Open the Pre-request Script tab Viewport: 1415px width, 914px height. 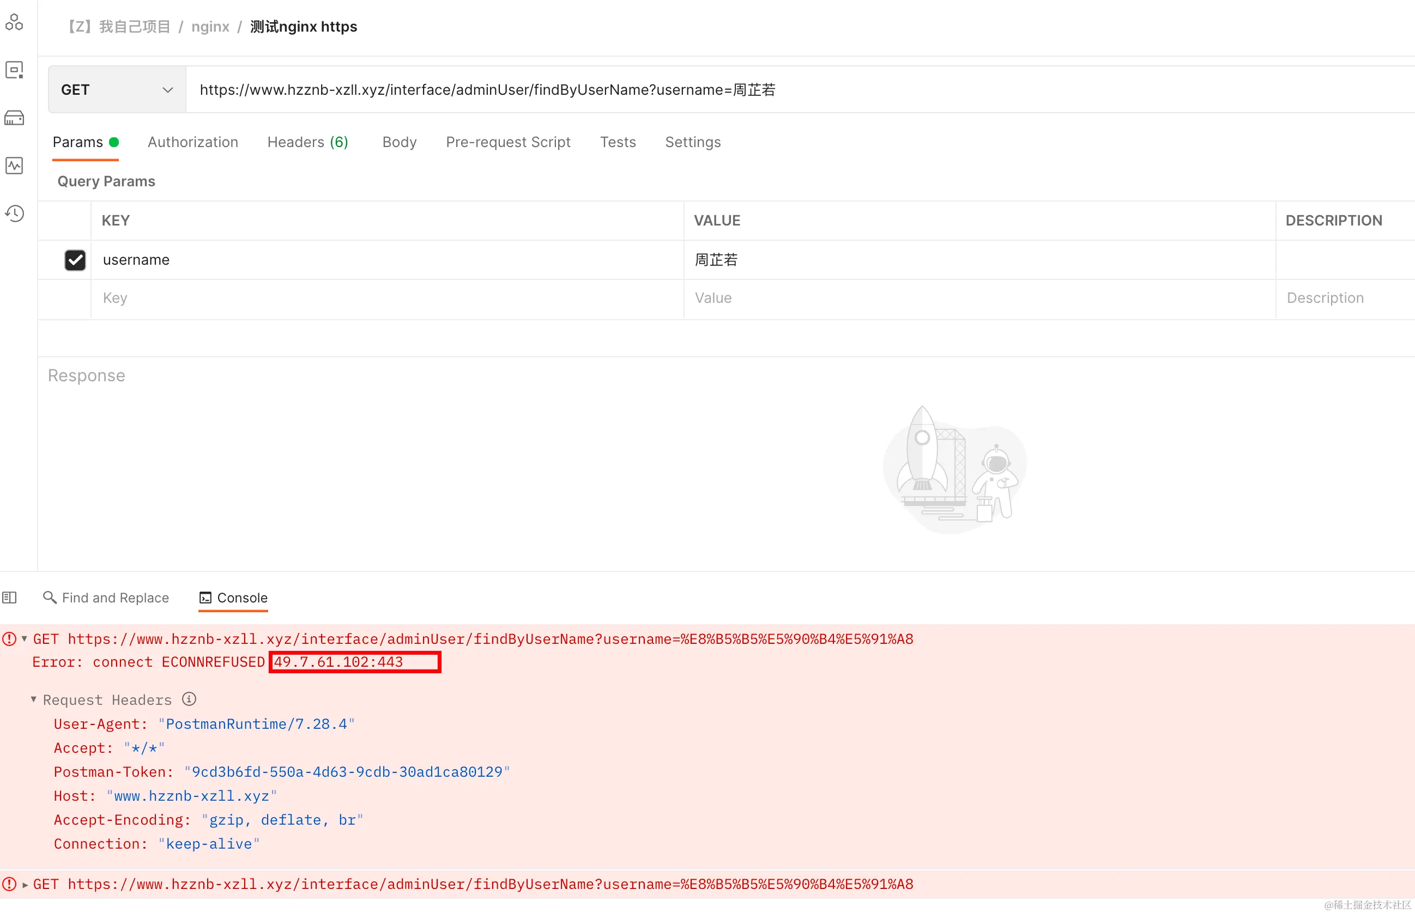point(507,143)
